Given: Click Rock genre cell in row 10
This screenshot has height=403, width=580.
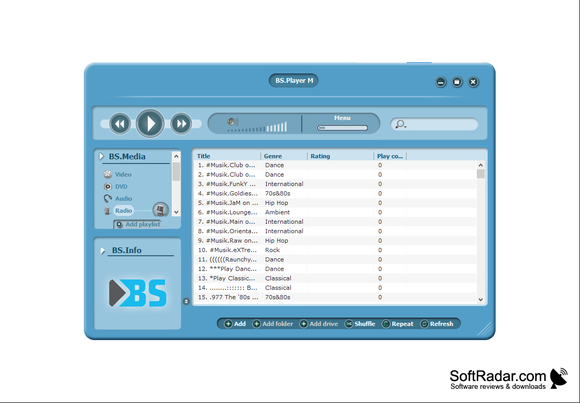Looking at the screenshot, I should (272, 250).
